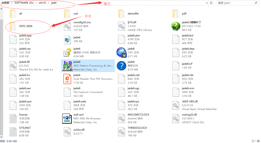The image size is (261, 143).
Task: Select the jade6 File Explorer Command icon
Action: 67,92
